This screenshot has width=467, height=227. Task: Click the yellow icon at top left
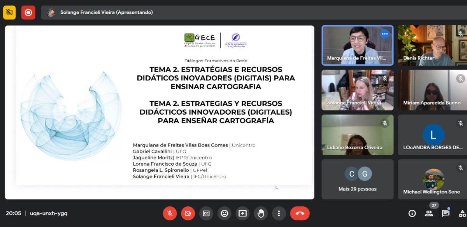coord(9,12)
